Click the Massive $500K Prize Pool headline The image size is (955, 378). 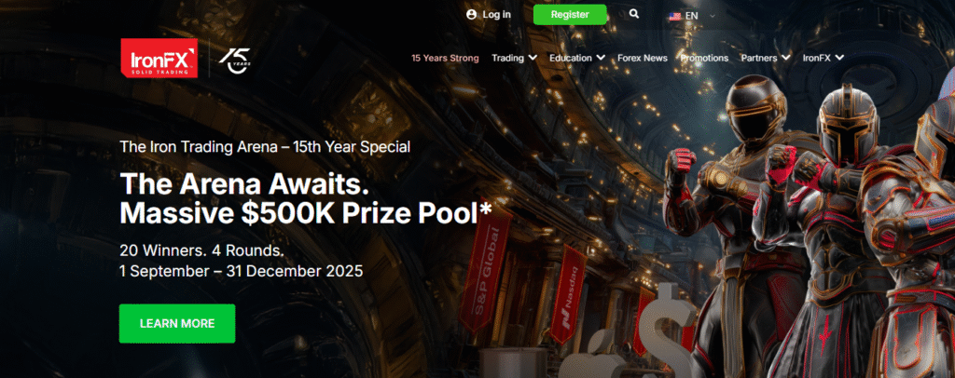pos(306,213)
